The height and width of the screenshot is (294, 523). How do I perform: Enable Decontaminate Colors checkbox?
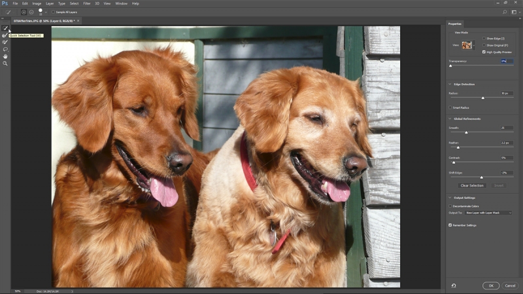pos(450,206)
